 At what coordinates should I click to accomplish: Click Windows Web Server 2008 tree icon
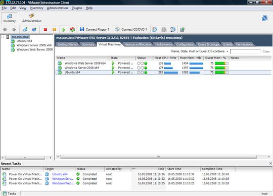click(13, 50)
